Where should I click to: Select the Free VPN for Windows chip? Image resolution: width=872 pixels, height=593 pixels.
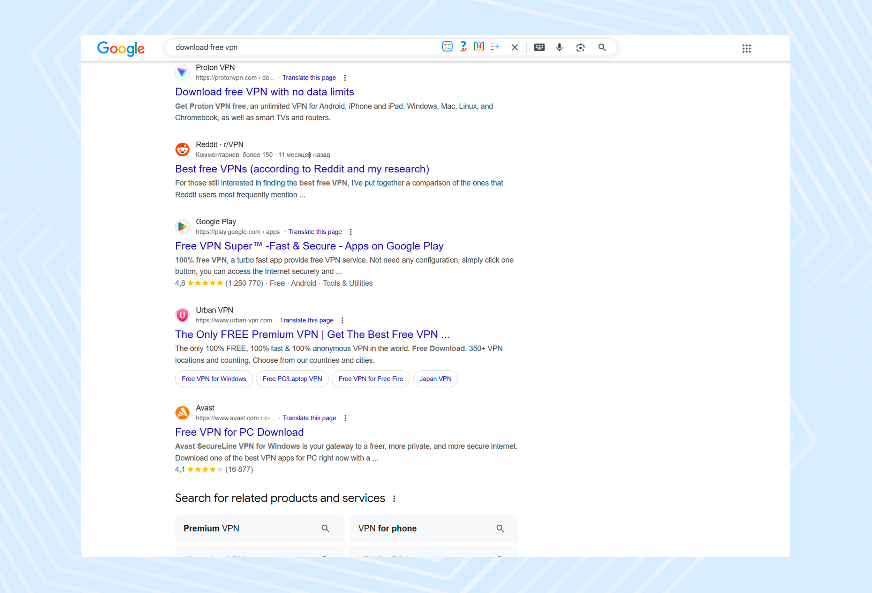214,379
